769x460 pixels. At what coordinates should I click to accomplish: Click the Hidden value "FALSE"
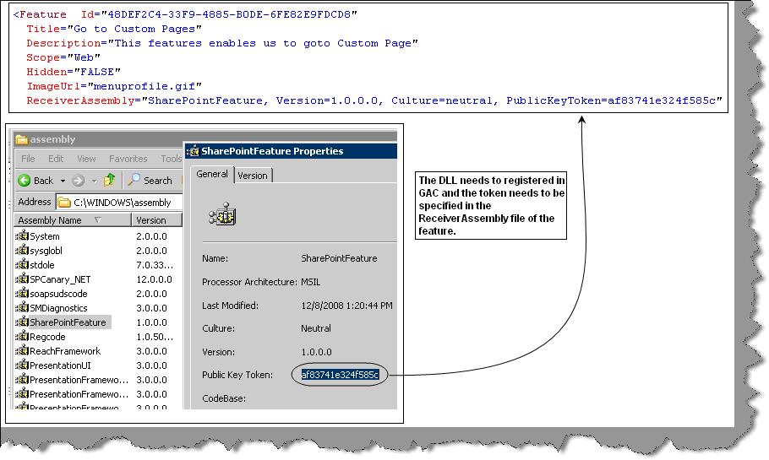click(x=97, y=72)
